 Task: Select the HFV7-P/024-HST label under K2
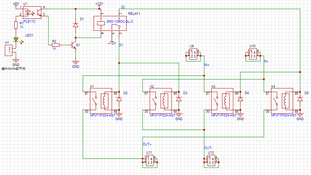point(157,115)
